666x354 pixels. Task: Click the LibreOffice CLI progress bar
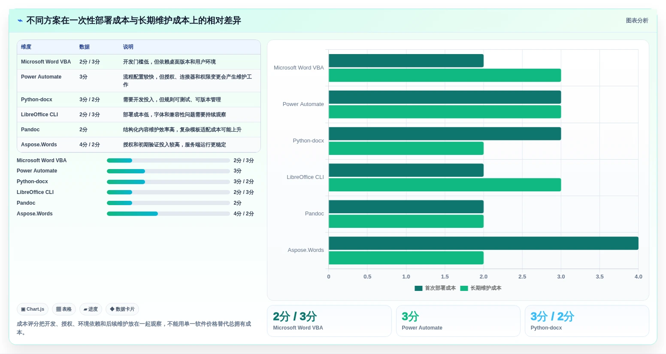pos(168,192)
